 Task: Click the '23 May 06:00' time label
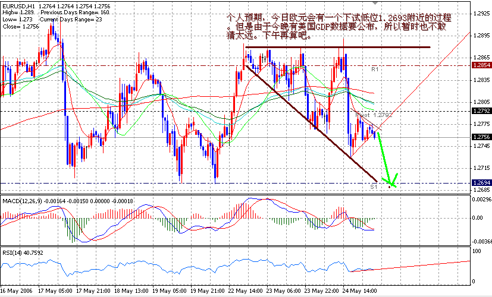point(284,290)
